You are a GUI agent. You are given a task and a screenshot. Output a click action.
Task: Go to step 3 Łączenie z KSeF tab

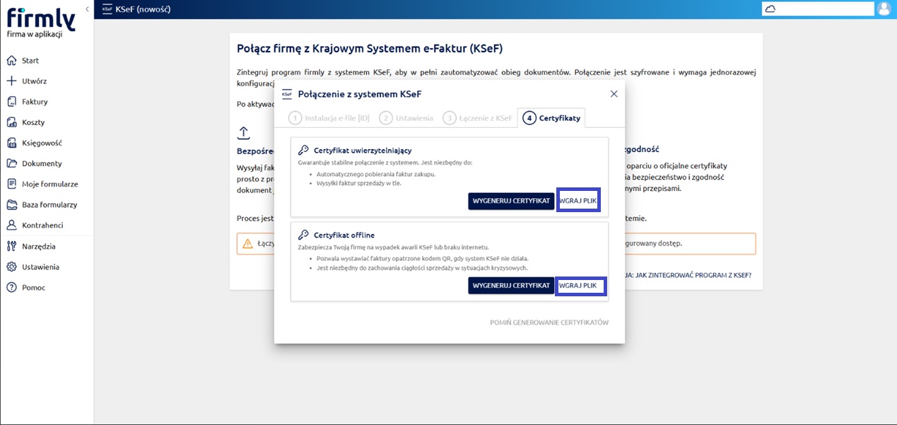478,118
